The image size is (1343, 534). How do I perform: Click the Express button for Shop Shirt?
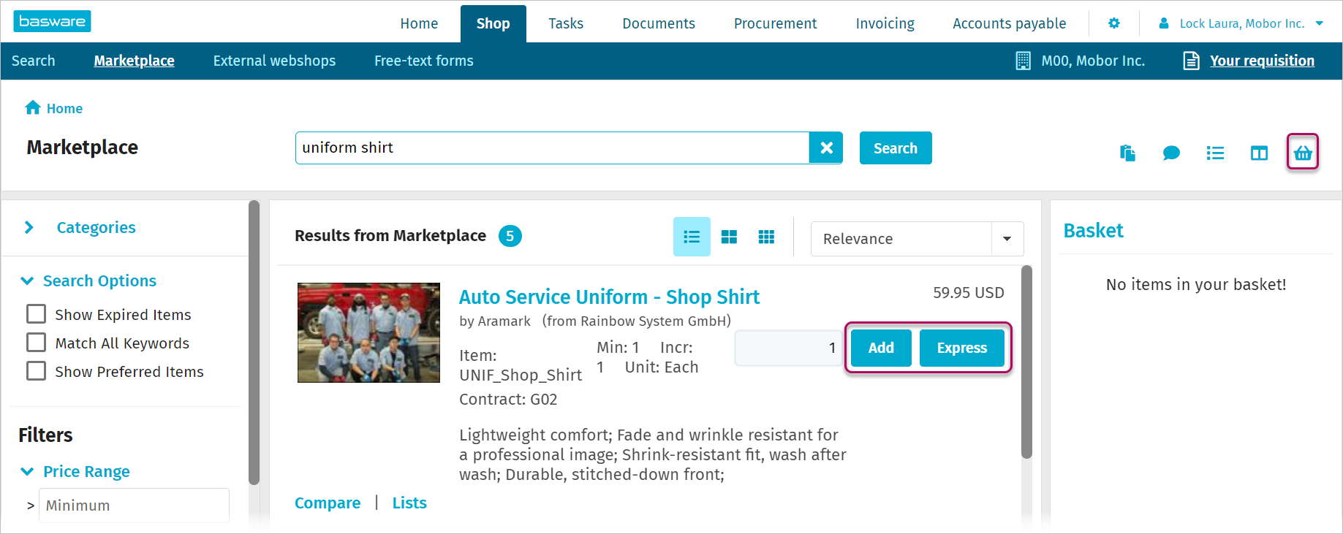coord(962,348)
